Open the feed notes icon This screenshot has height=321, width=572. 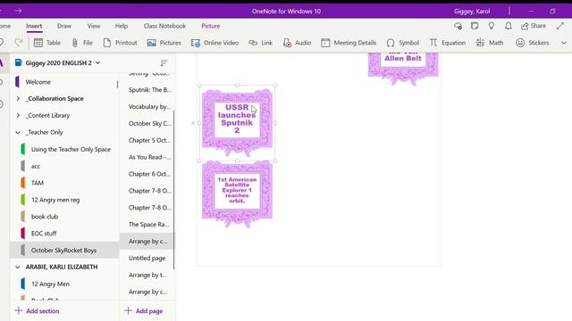tap(475, 26)
